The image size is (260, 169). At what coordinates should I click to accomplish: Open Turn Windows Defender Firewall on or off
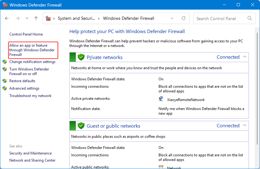[29, 71]
